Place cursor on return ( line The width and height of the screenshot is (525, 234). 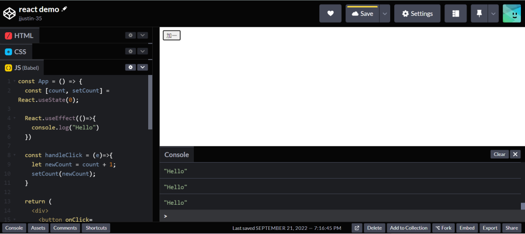[x=38, y=202]
